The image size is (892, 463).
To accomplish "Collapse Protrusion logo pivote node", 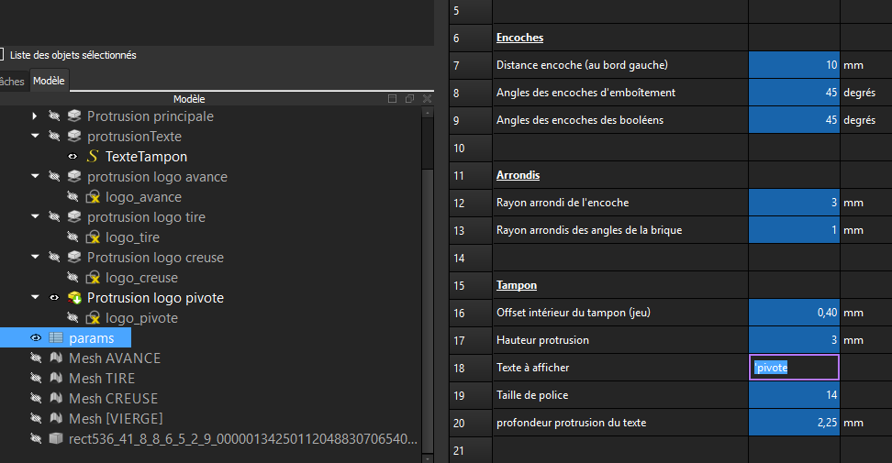I will (35, 298).
